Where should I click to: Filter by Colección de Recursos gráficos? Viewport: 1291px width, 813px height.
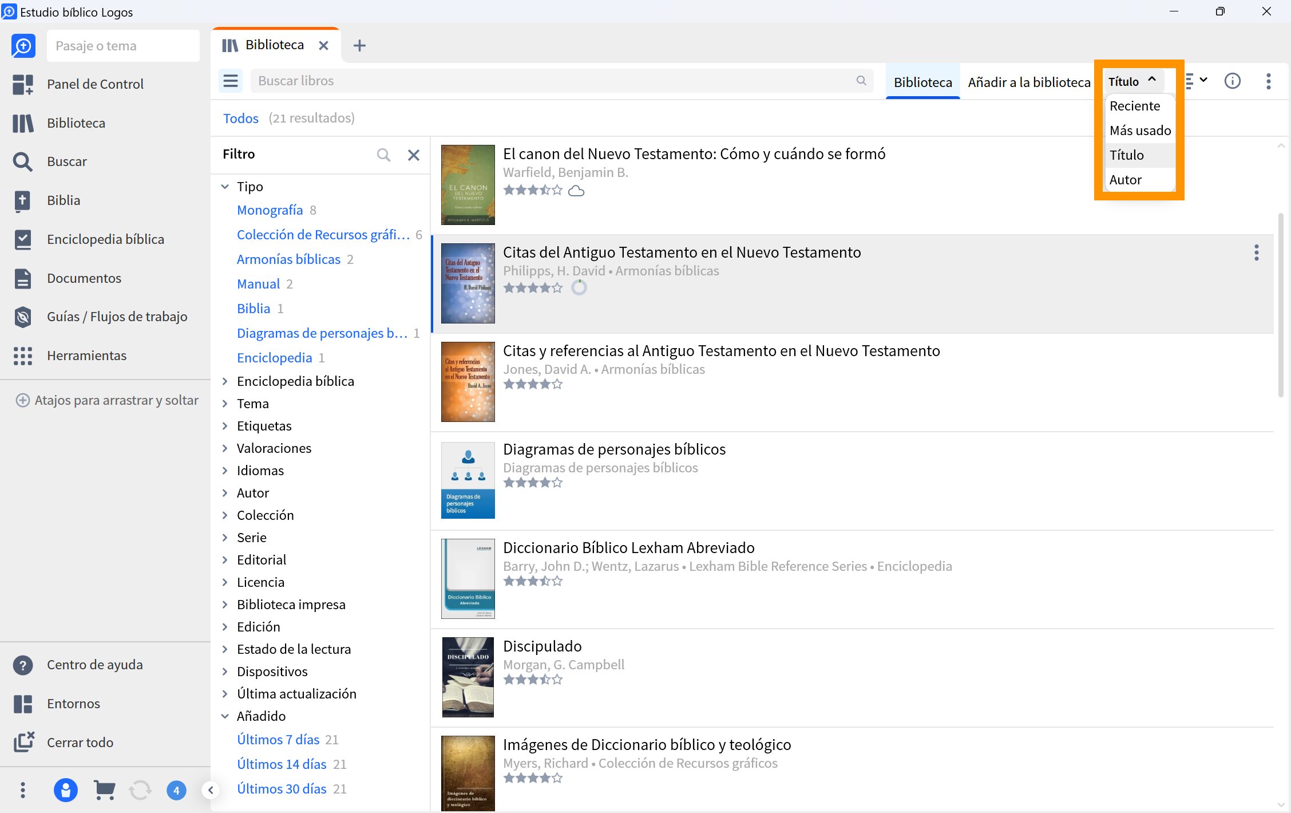coord(323,235)
